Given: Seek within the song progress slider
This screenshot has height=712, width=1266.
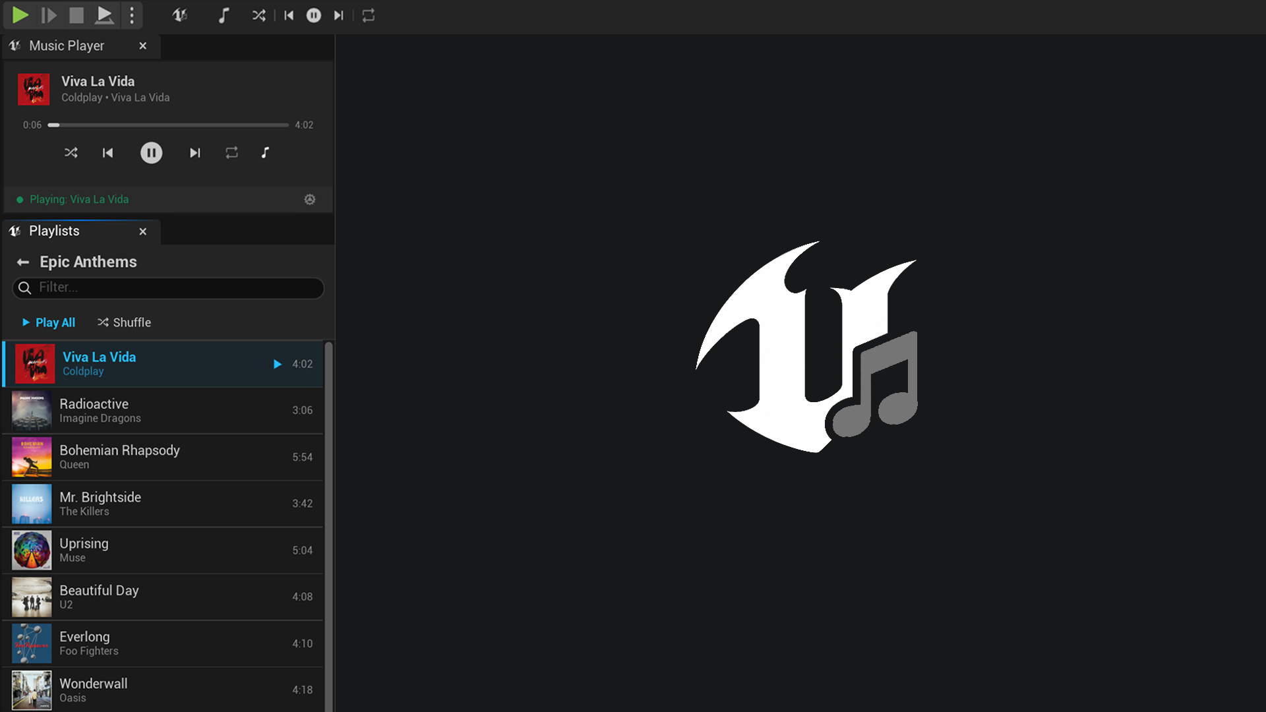Looking at the screenshot, I should pyautogui.click(x=168, y=125).
